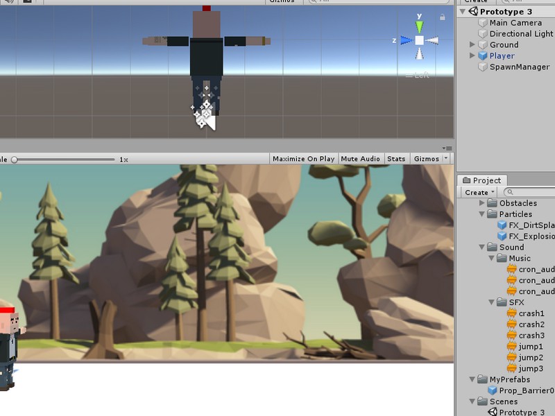
Task: Click the Game view scale slider handle
Action: [14, 159]
